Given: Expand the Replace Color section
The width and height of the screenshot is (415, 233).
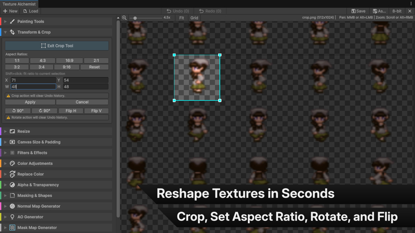Looking at the screenshot, I should pos(5,174).
